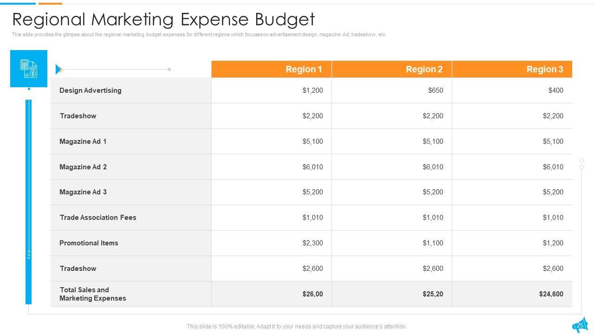Viewport: 594px width, 334px height.
Task: Click the Promotional Items row label
Action: tap(89, 243)
